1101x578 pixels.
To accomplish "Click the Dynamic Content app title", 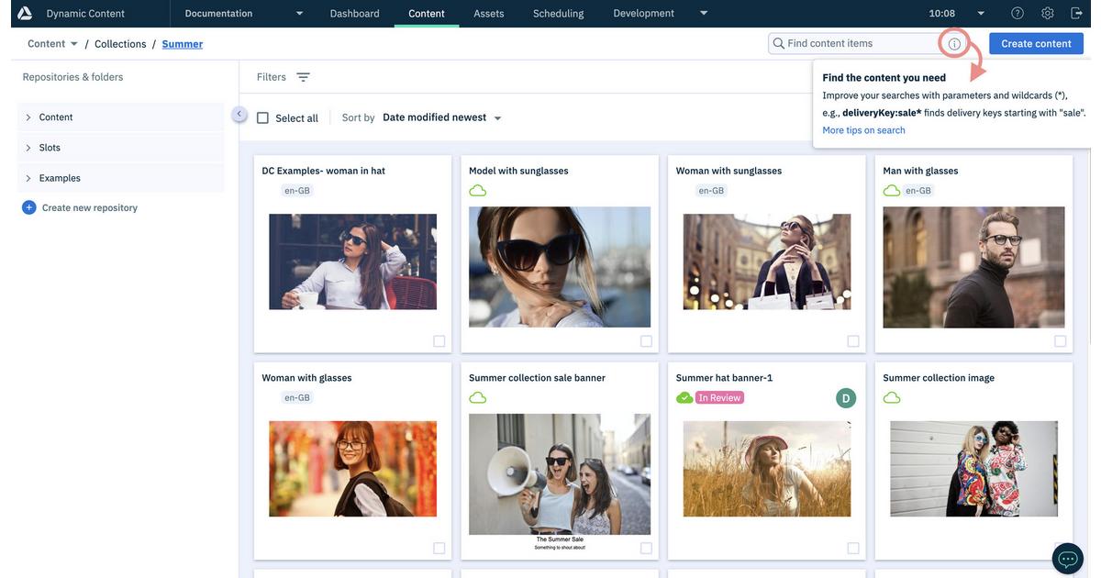I will click(85, 14).
